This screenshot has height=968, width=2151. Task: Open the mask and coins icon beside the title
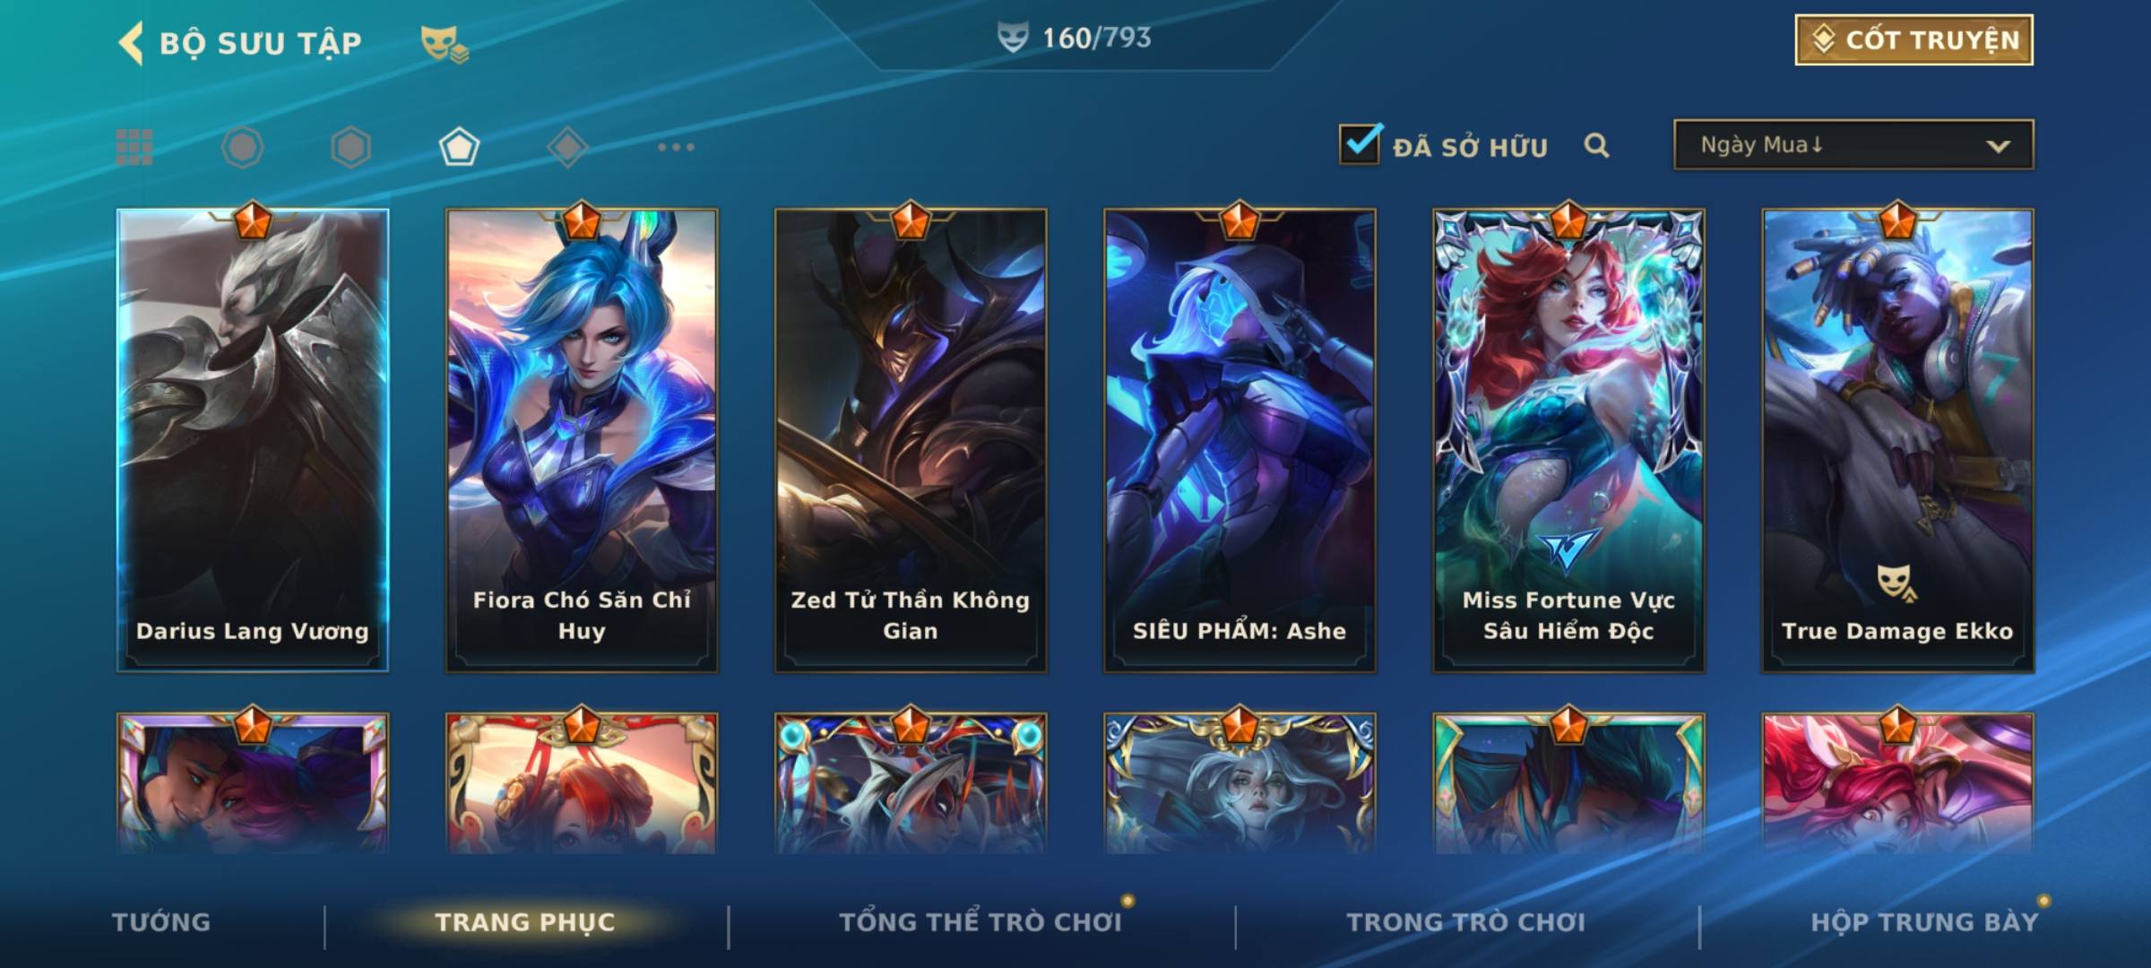445,44
